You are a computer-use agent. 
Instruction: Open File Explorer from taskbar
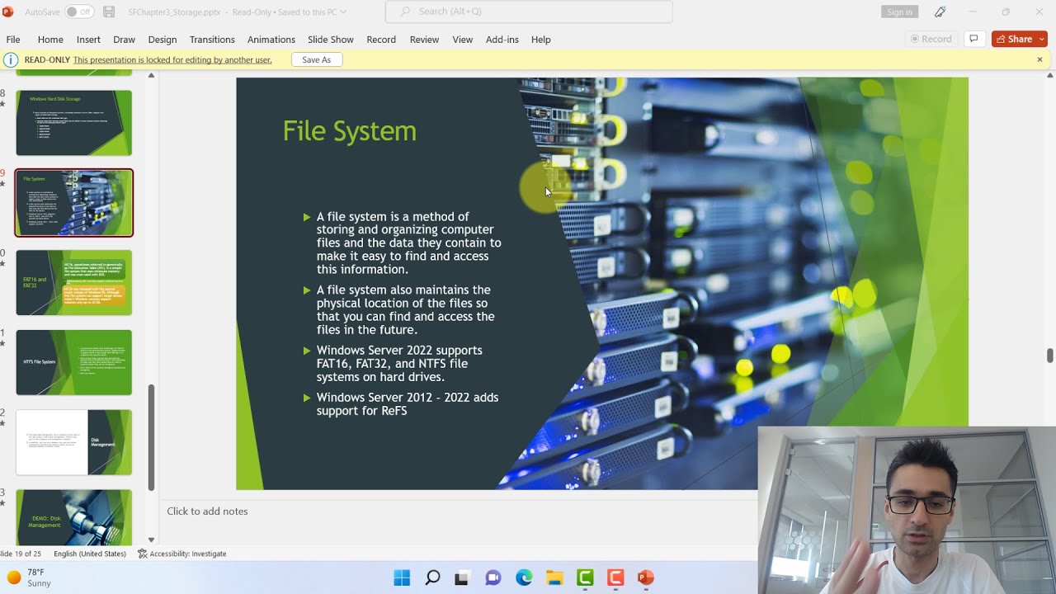(554, 577)
